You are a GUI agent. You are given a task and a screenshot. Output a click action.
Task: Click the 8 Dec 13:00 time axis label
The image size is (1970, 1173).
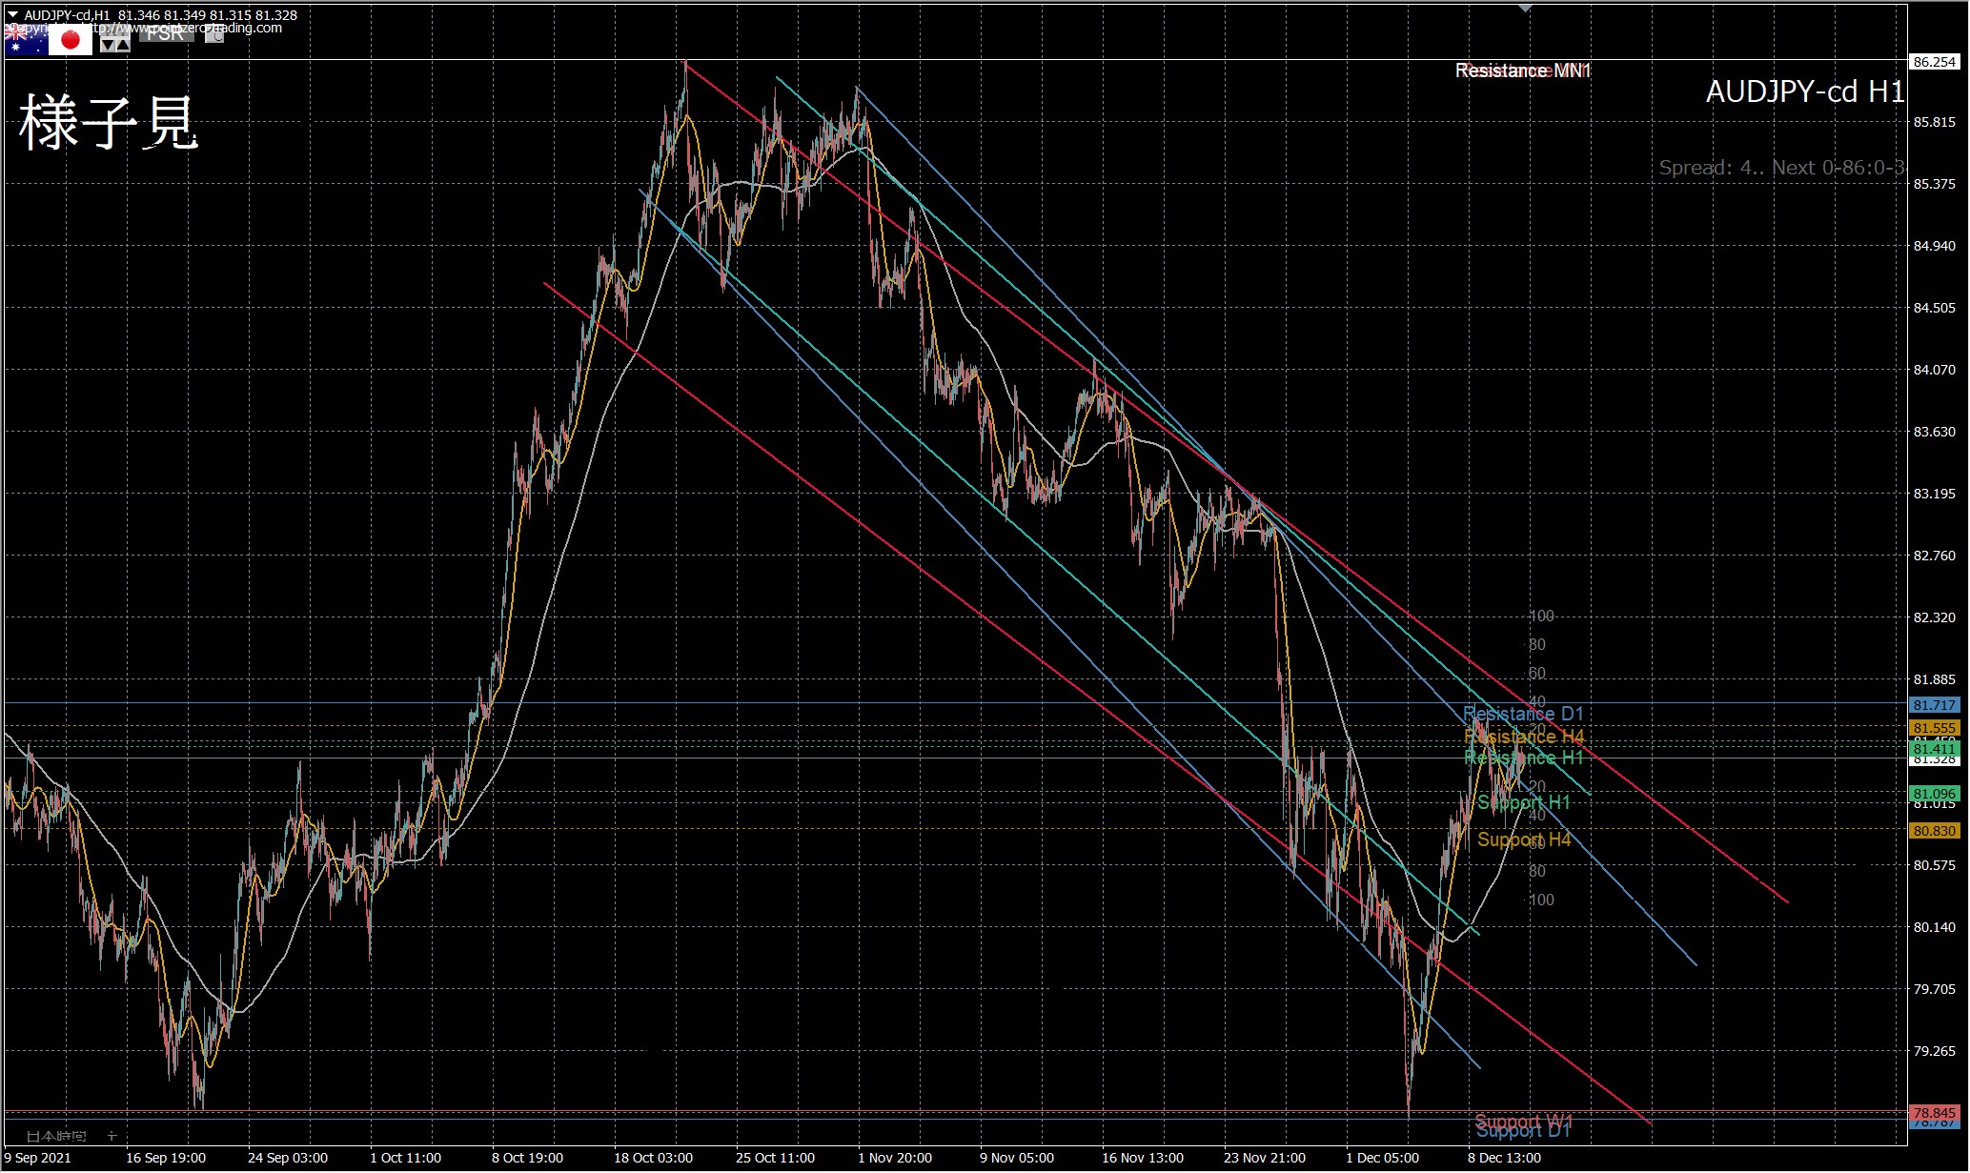(x=1504, y=1158)
